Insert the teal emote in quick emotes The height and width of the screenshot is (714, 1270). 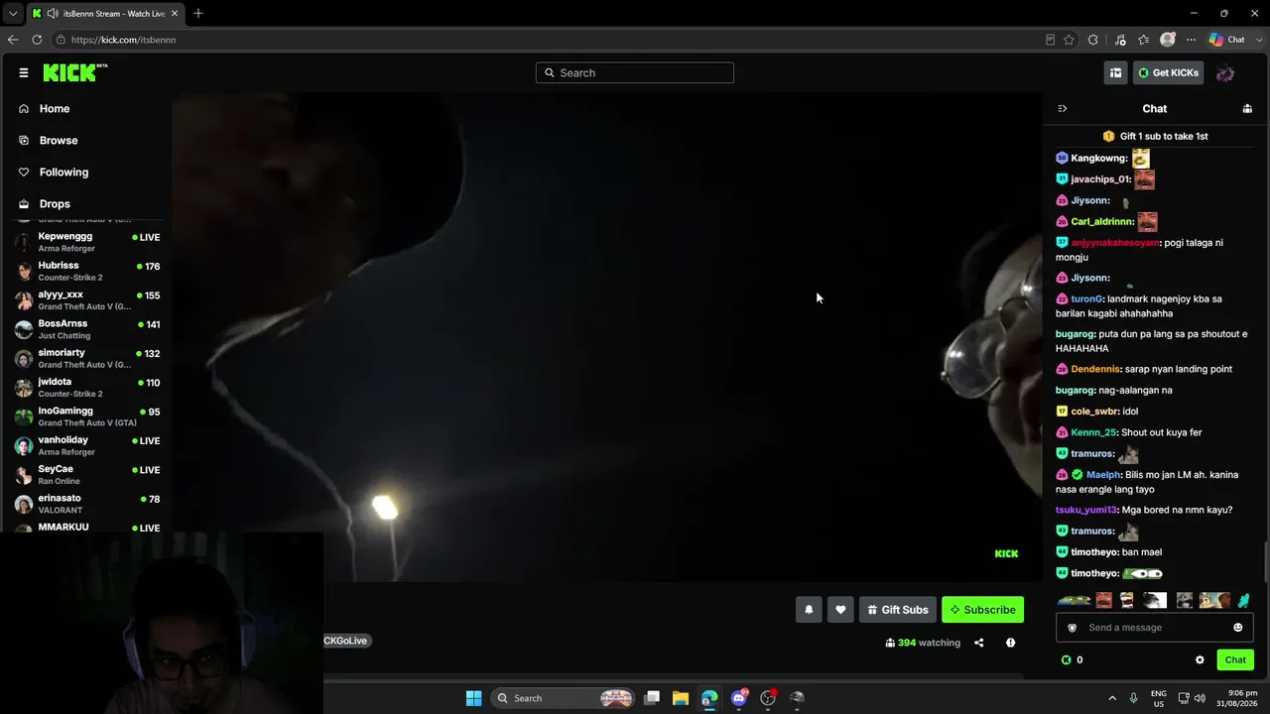coord(1244,600)
